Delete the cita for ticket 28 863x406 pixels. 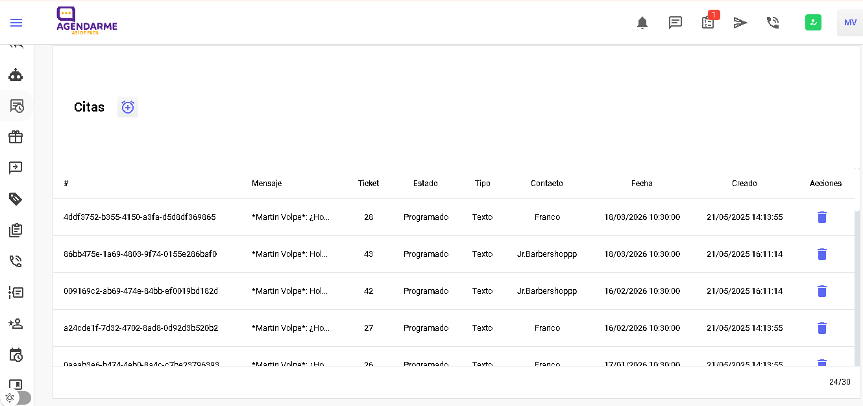tap(822, 217)
